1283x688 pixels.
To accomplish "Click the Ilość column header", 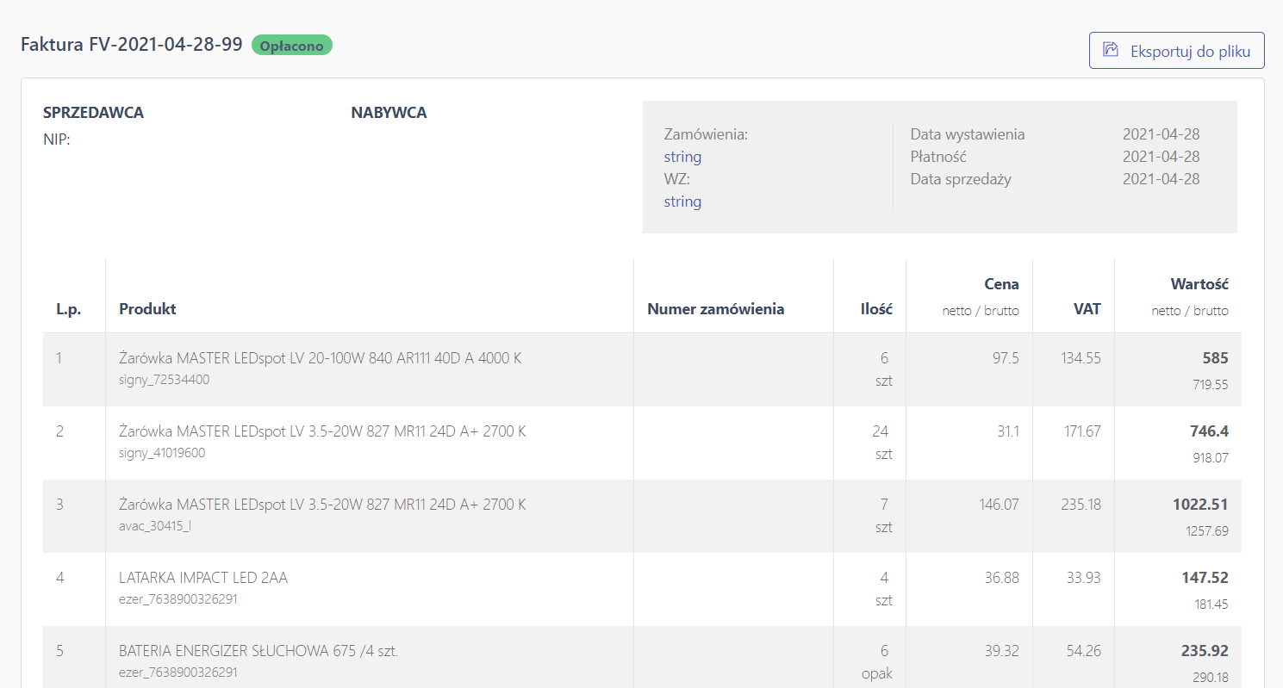I will (x=876, y=308).
